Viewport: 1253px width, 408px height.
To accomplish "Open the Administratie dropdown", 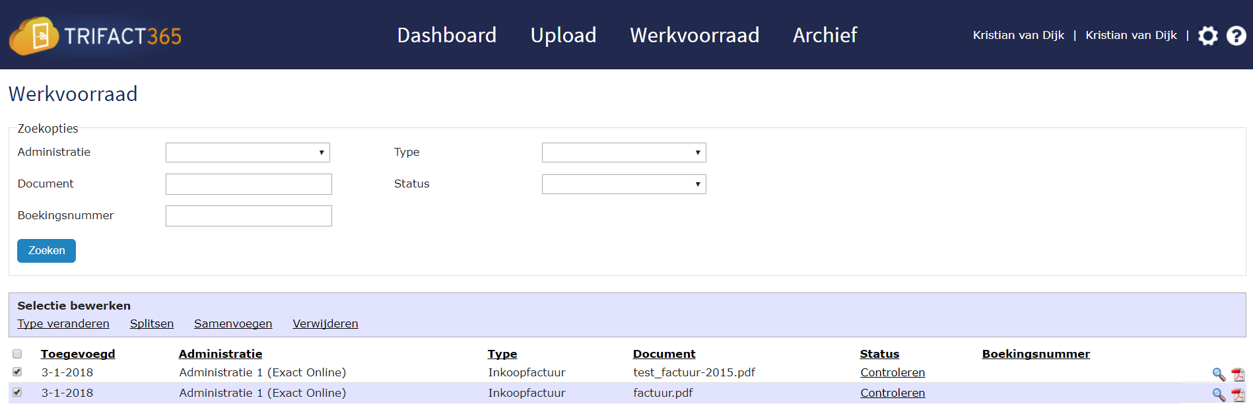I will click(x=248, y=152).
